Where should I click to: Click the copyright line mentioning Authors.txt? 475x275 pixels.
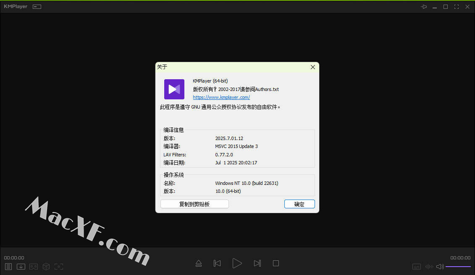[236, 89]
